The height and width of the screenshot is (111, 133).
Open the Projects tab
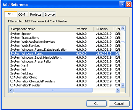(36, 14)
